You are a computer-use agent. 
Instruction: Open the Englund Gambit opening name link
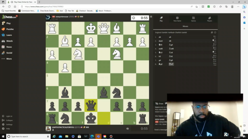click(171, 32)
